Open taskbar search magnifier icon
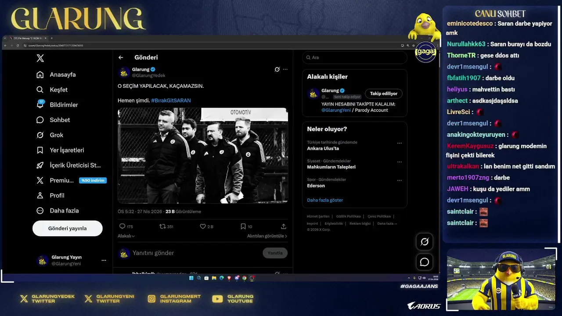The image size is (562, 316). [199, 278]
